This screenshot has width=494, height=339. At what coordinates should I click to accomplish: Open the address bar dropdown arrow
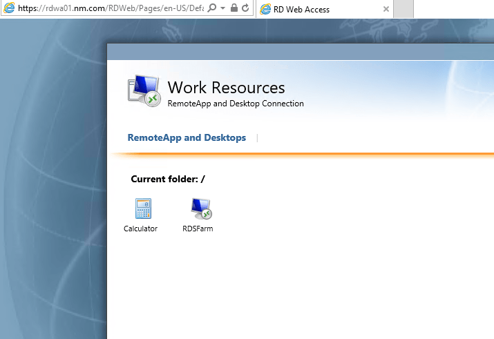(x=222, y=8)
